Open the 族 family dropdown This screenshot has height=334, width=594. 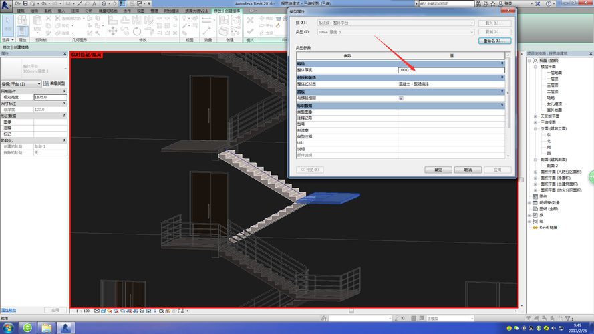pyautogui.click(x=396, y=23)
